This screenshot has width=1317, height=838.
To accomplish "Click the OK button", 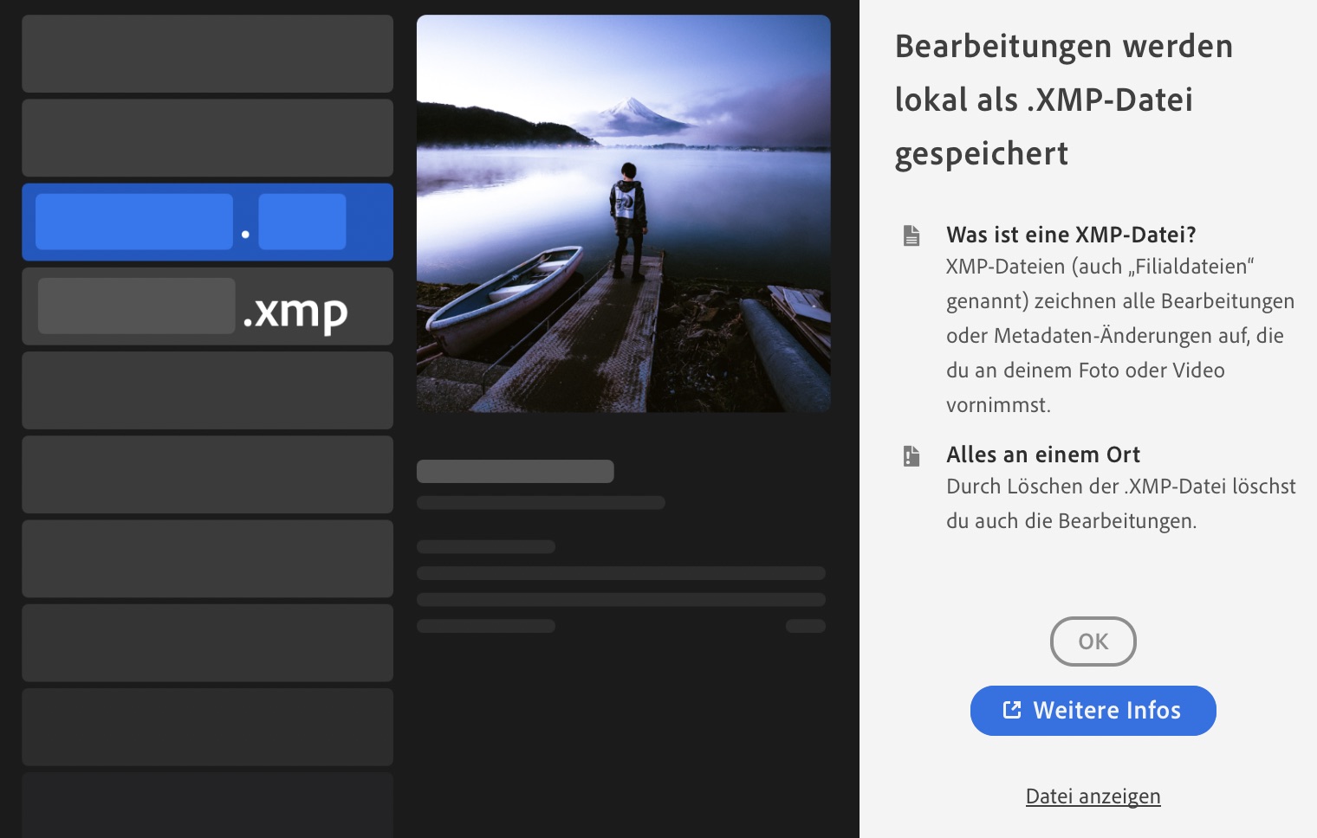I will click(1093, 641).
